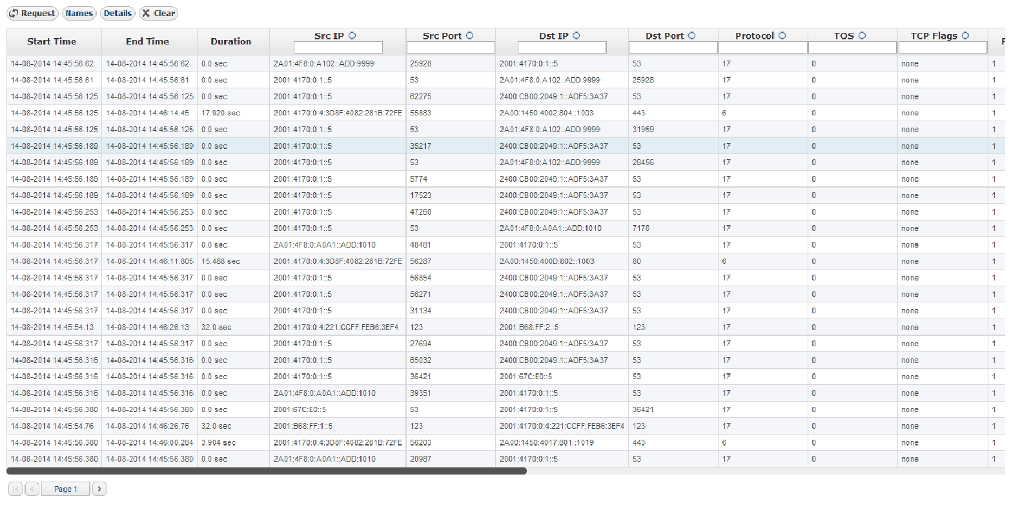Open the Names view
This screenshot has height=510, width=1011.
(x=79, y=13)
